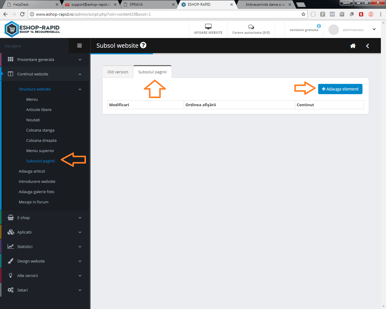Go to home via house icon
The height and width of the screenshot is (309, 386).
pyautogui.click(x=353, y=46)
